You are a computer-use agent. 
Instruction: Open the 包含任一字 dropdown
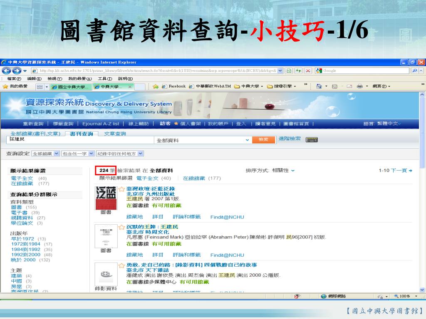[x=91, y=154]
